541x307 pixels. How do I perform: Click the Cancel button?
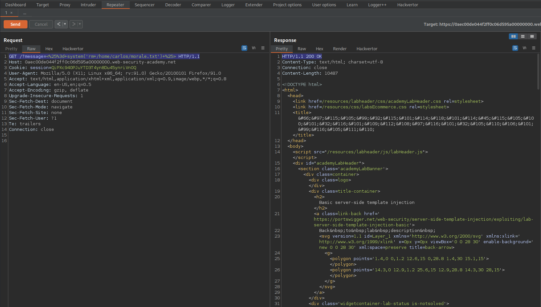coord(41,24)
